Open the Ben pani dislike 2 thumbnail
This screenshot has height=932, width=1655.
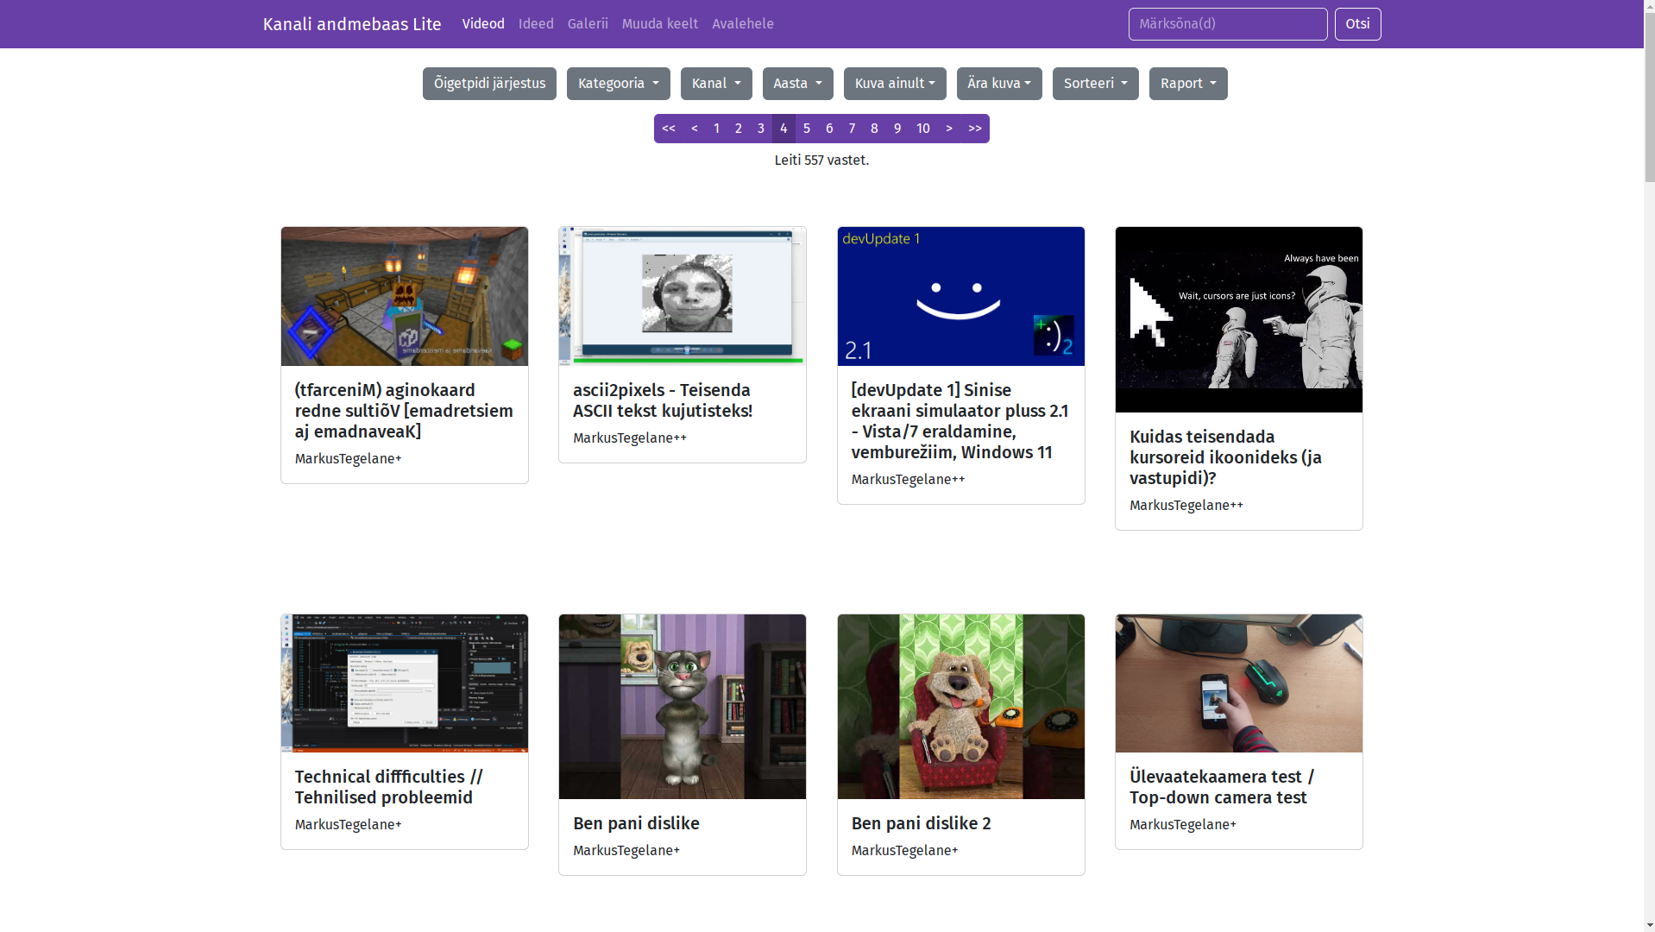coord(960,706)
